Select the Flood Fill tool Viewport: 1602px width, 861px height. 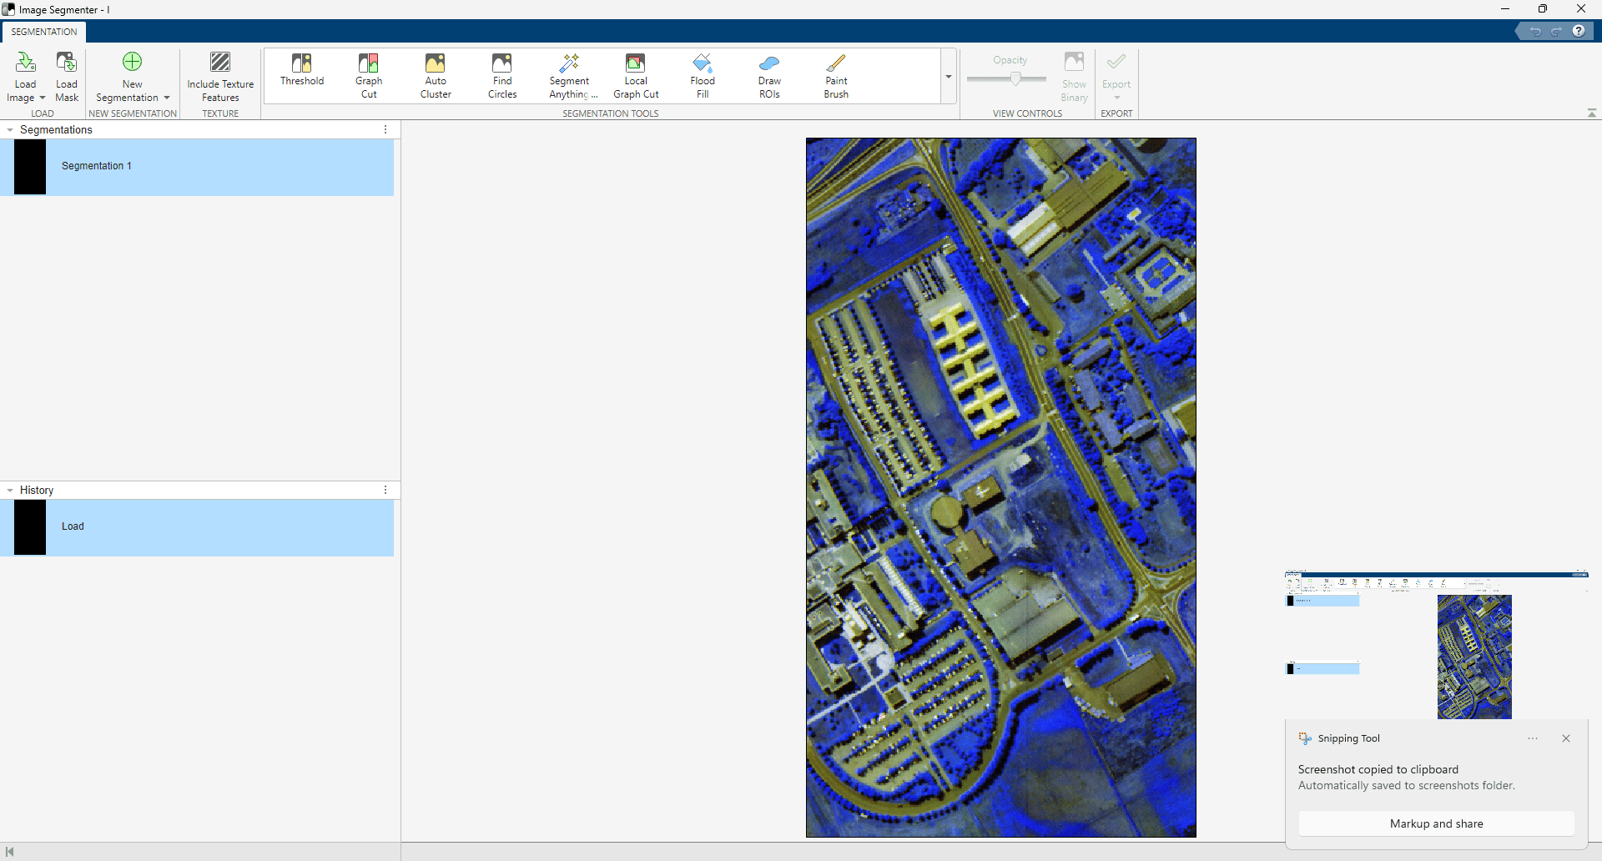pos(702,75)
